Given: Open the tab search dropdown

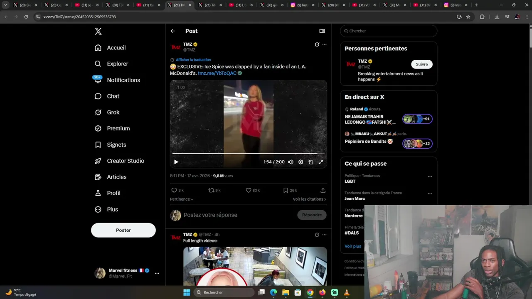Looking at the screenshot, I should click(x=5, y=5).
